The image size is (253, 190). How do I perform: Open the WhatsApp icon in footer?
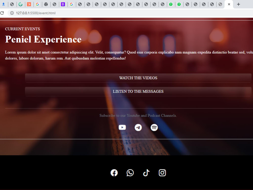tap(130, 173)
